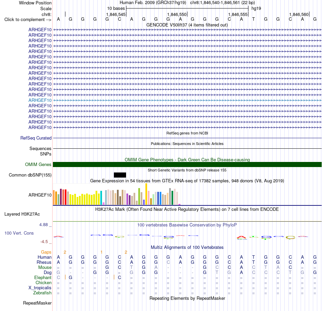Screen dimensions: 322x311
Task: Click the 4.88 conservation upper limit value
Action: (43, 225)
